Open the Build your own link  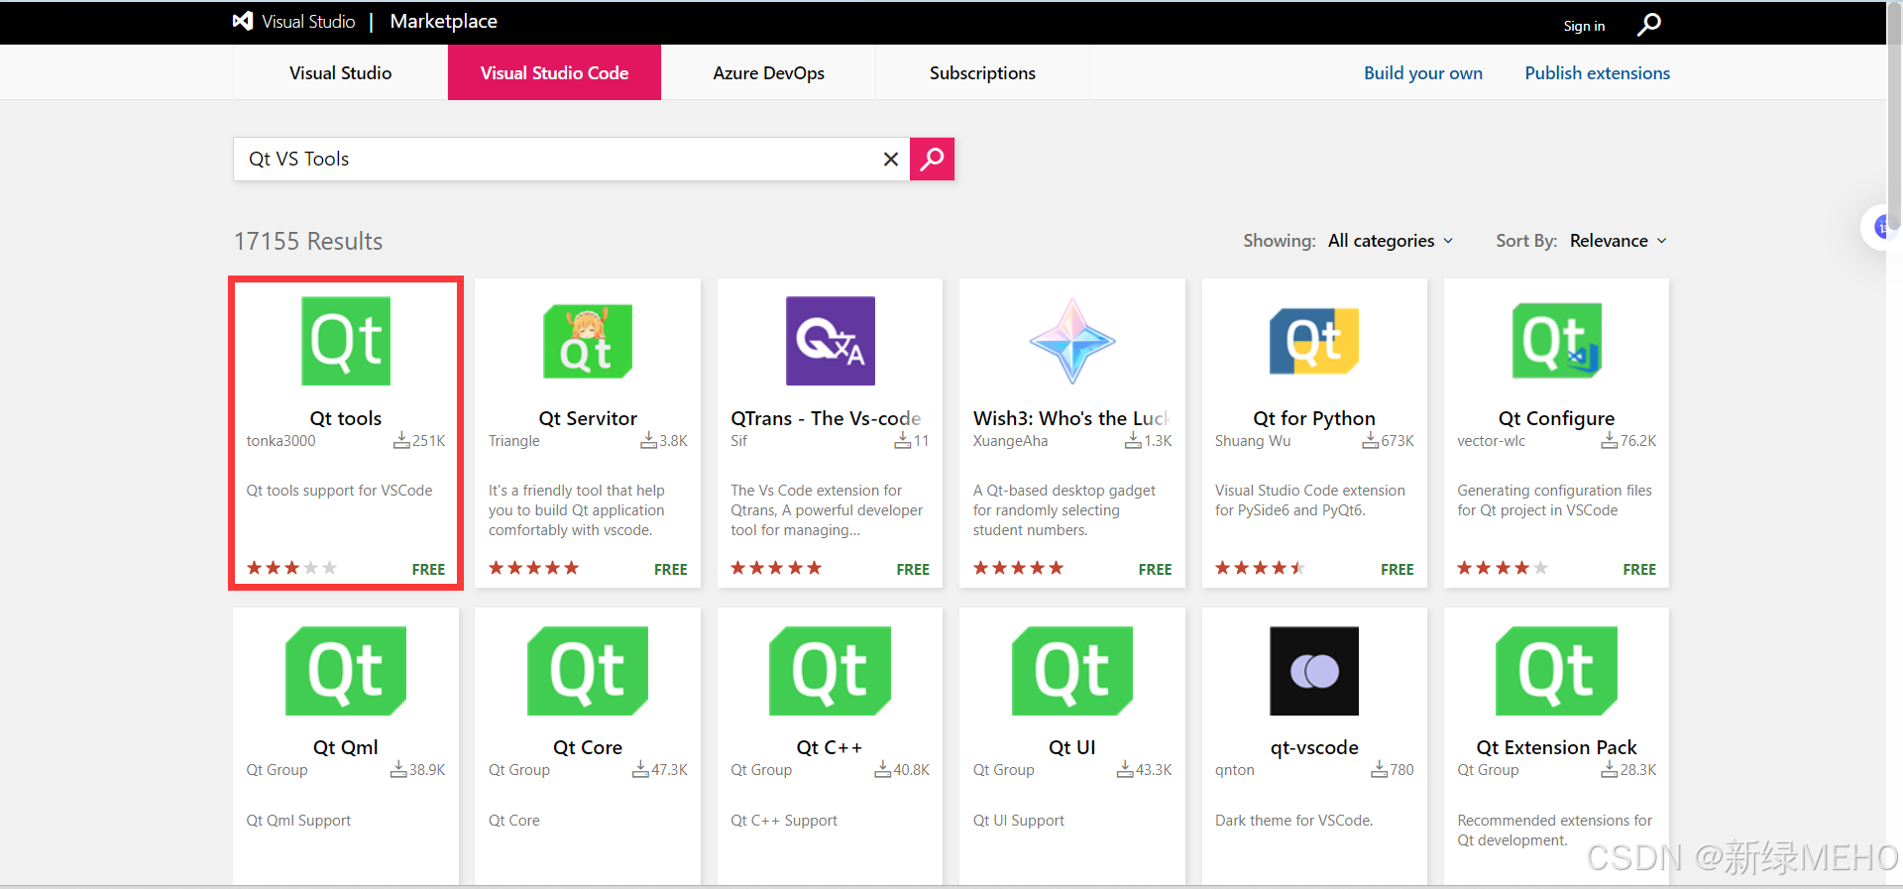tap(1423, 72)
